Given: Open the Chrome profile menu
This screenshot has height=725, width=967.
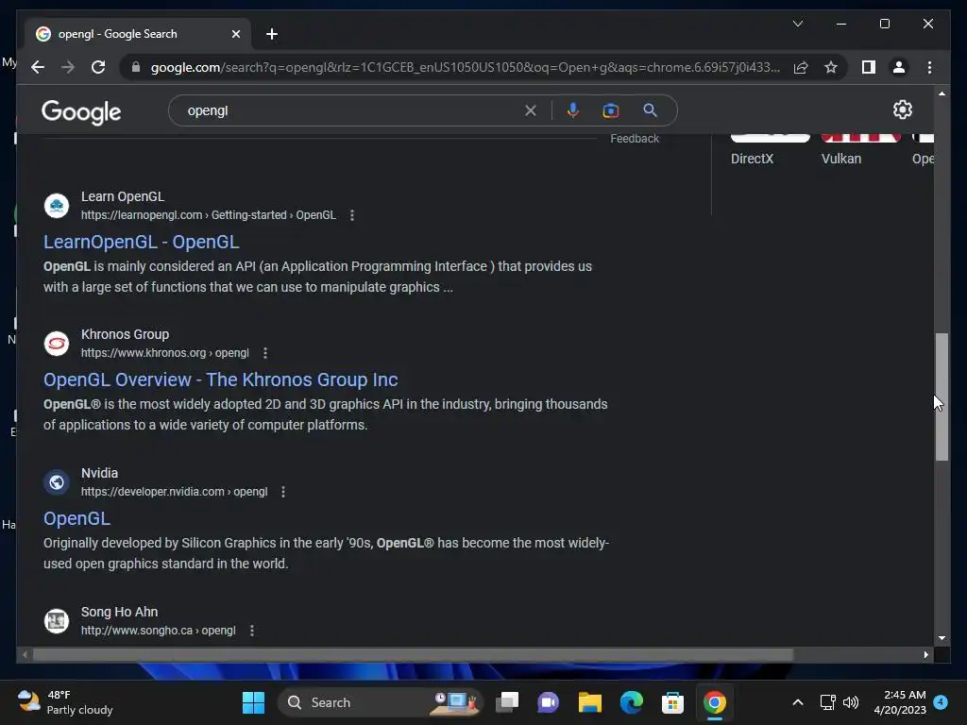Looking at the screenshot, I should [x=899, y=67].
